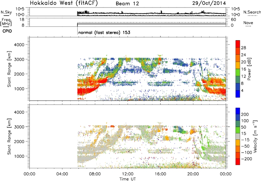This screenshot has height=181, width=261.
Task: Click left "10^5" label of the noise panel
Action: [20, 9]
